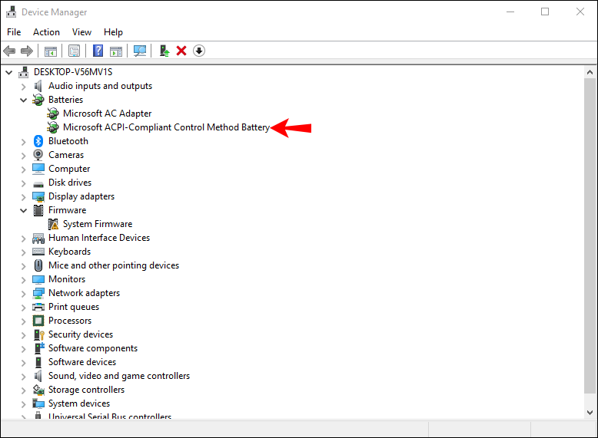This screenshot has width=598, height=438.
Task: Click the Update device driver icon
Action: [x=164, y=51]
